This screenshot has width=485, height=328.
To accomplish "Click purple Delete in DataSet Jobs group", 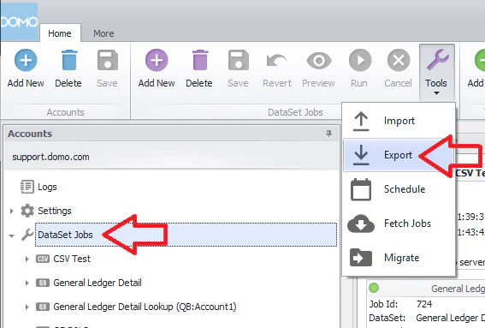I will 199,69.
